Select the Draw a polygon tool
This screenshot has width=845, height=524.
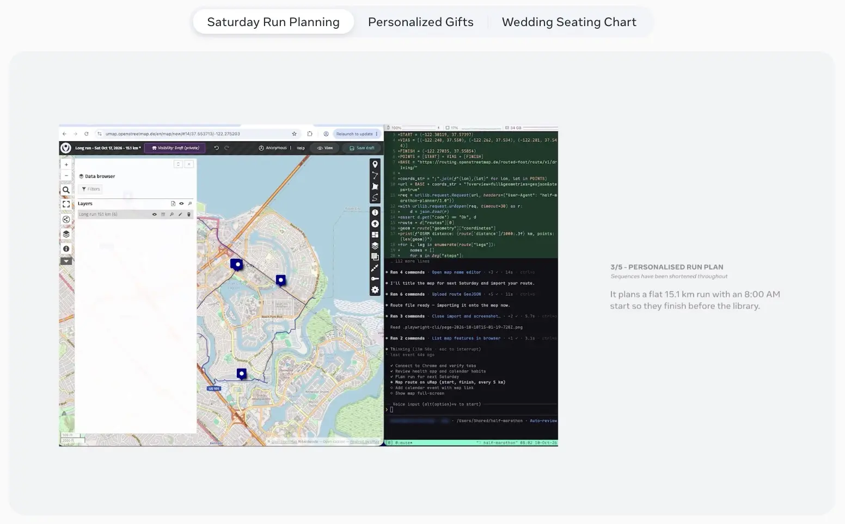(x=375, y=186)
